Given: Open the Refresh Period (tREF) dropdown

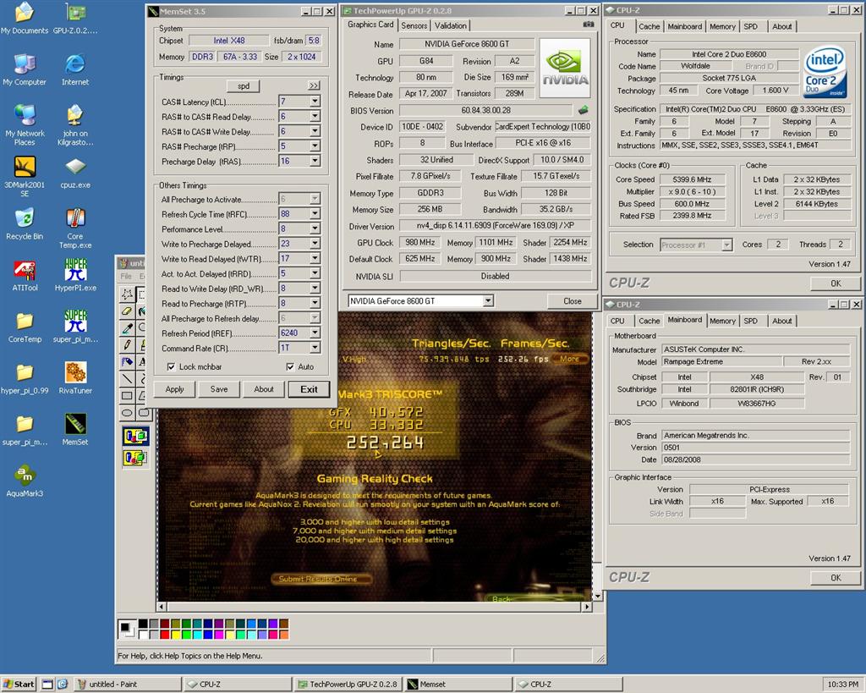Looking at the screenshot, I should click(315, 333).
